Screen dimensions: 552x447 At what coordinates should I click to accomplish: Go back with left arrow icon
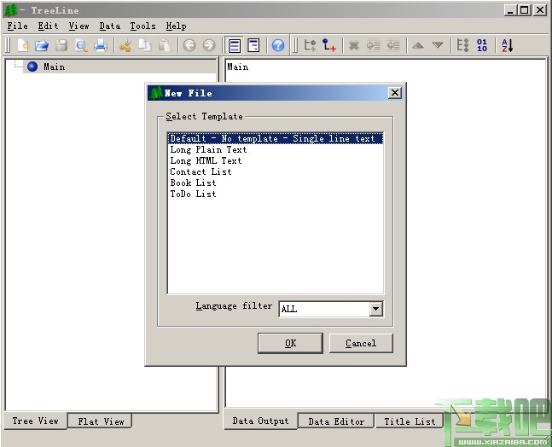(x=189, y=45)
